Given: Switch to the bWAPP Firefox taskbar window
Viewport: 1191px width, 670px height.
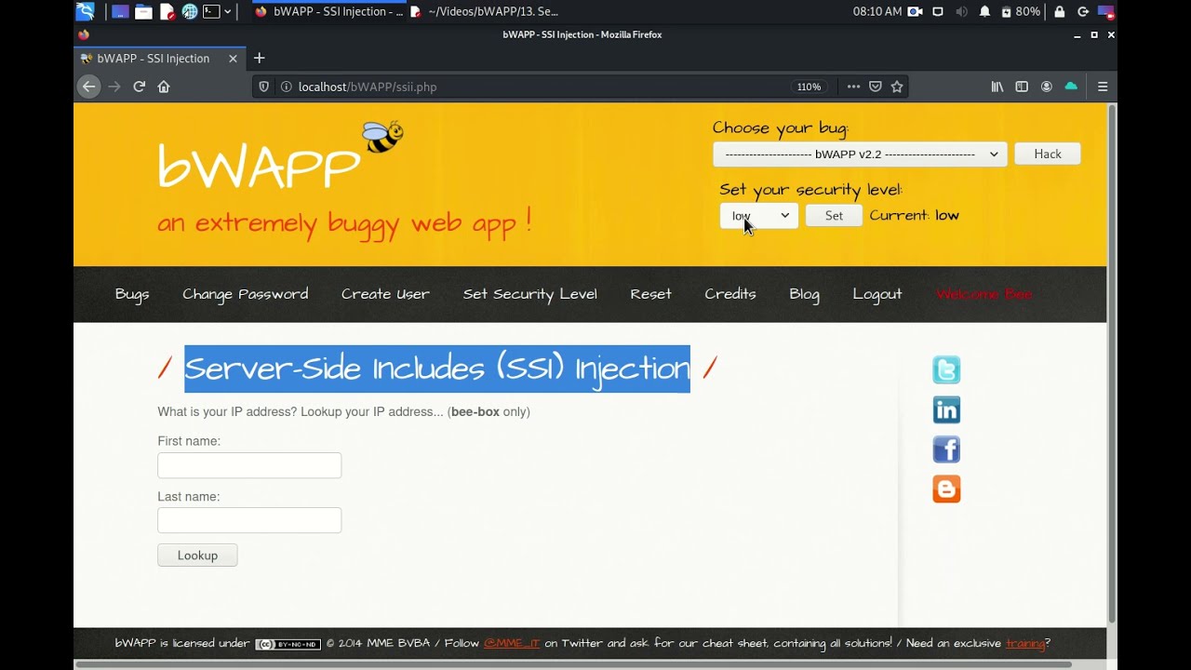Looking at the screenshot, I should (x=328, y=11).
